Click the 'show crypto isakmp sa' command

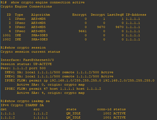pyautogui.click(x=25, y=101)
